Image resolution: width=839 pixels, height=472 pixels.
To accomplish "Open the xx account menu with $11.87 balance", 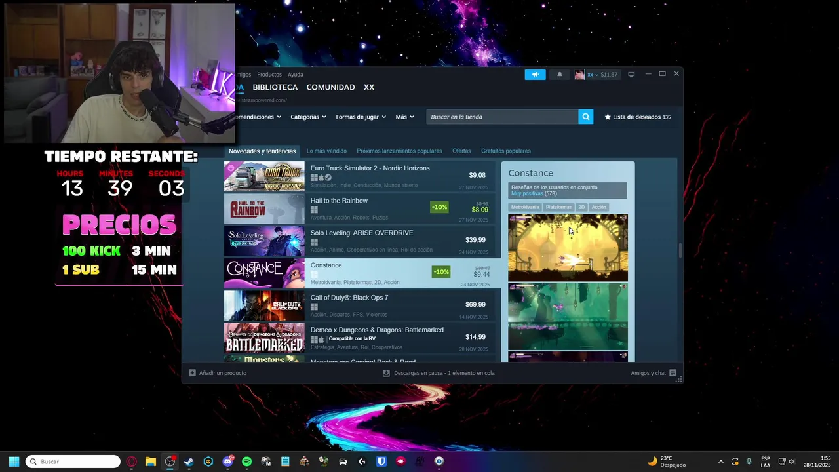I will pyautogui.click(x=596, y=75).
